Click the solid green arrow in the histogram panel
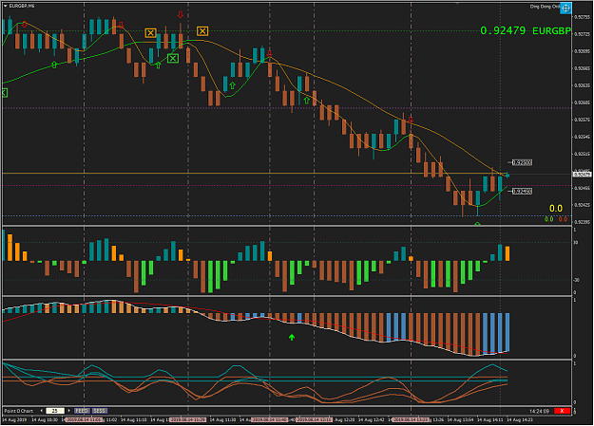The height and width of the screenshot is (426, 594). pos(292,337)
